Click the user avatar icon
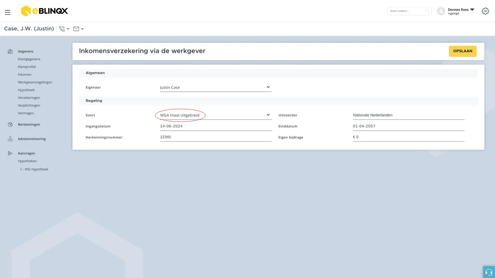 click(x=441, y=11)
